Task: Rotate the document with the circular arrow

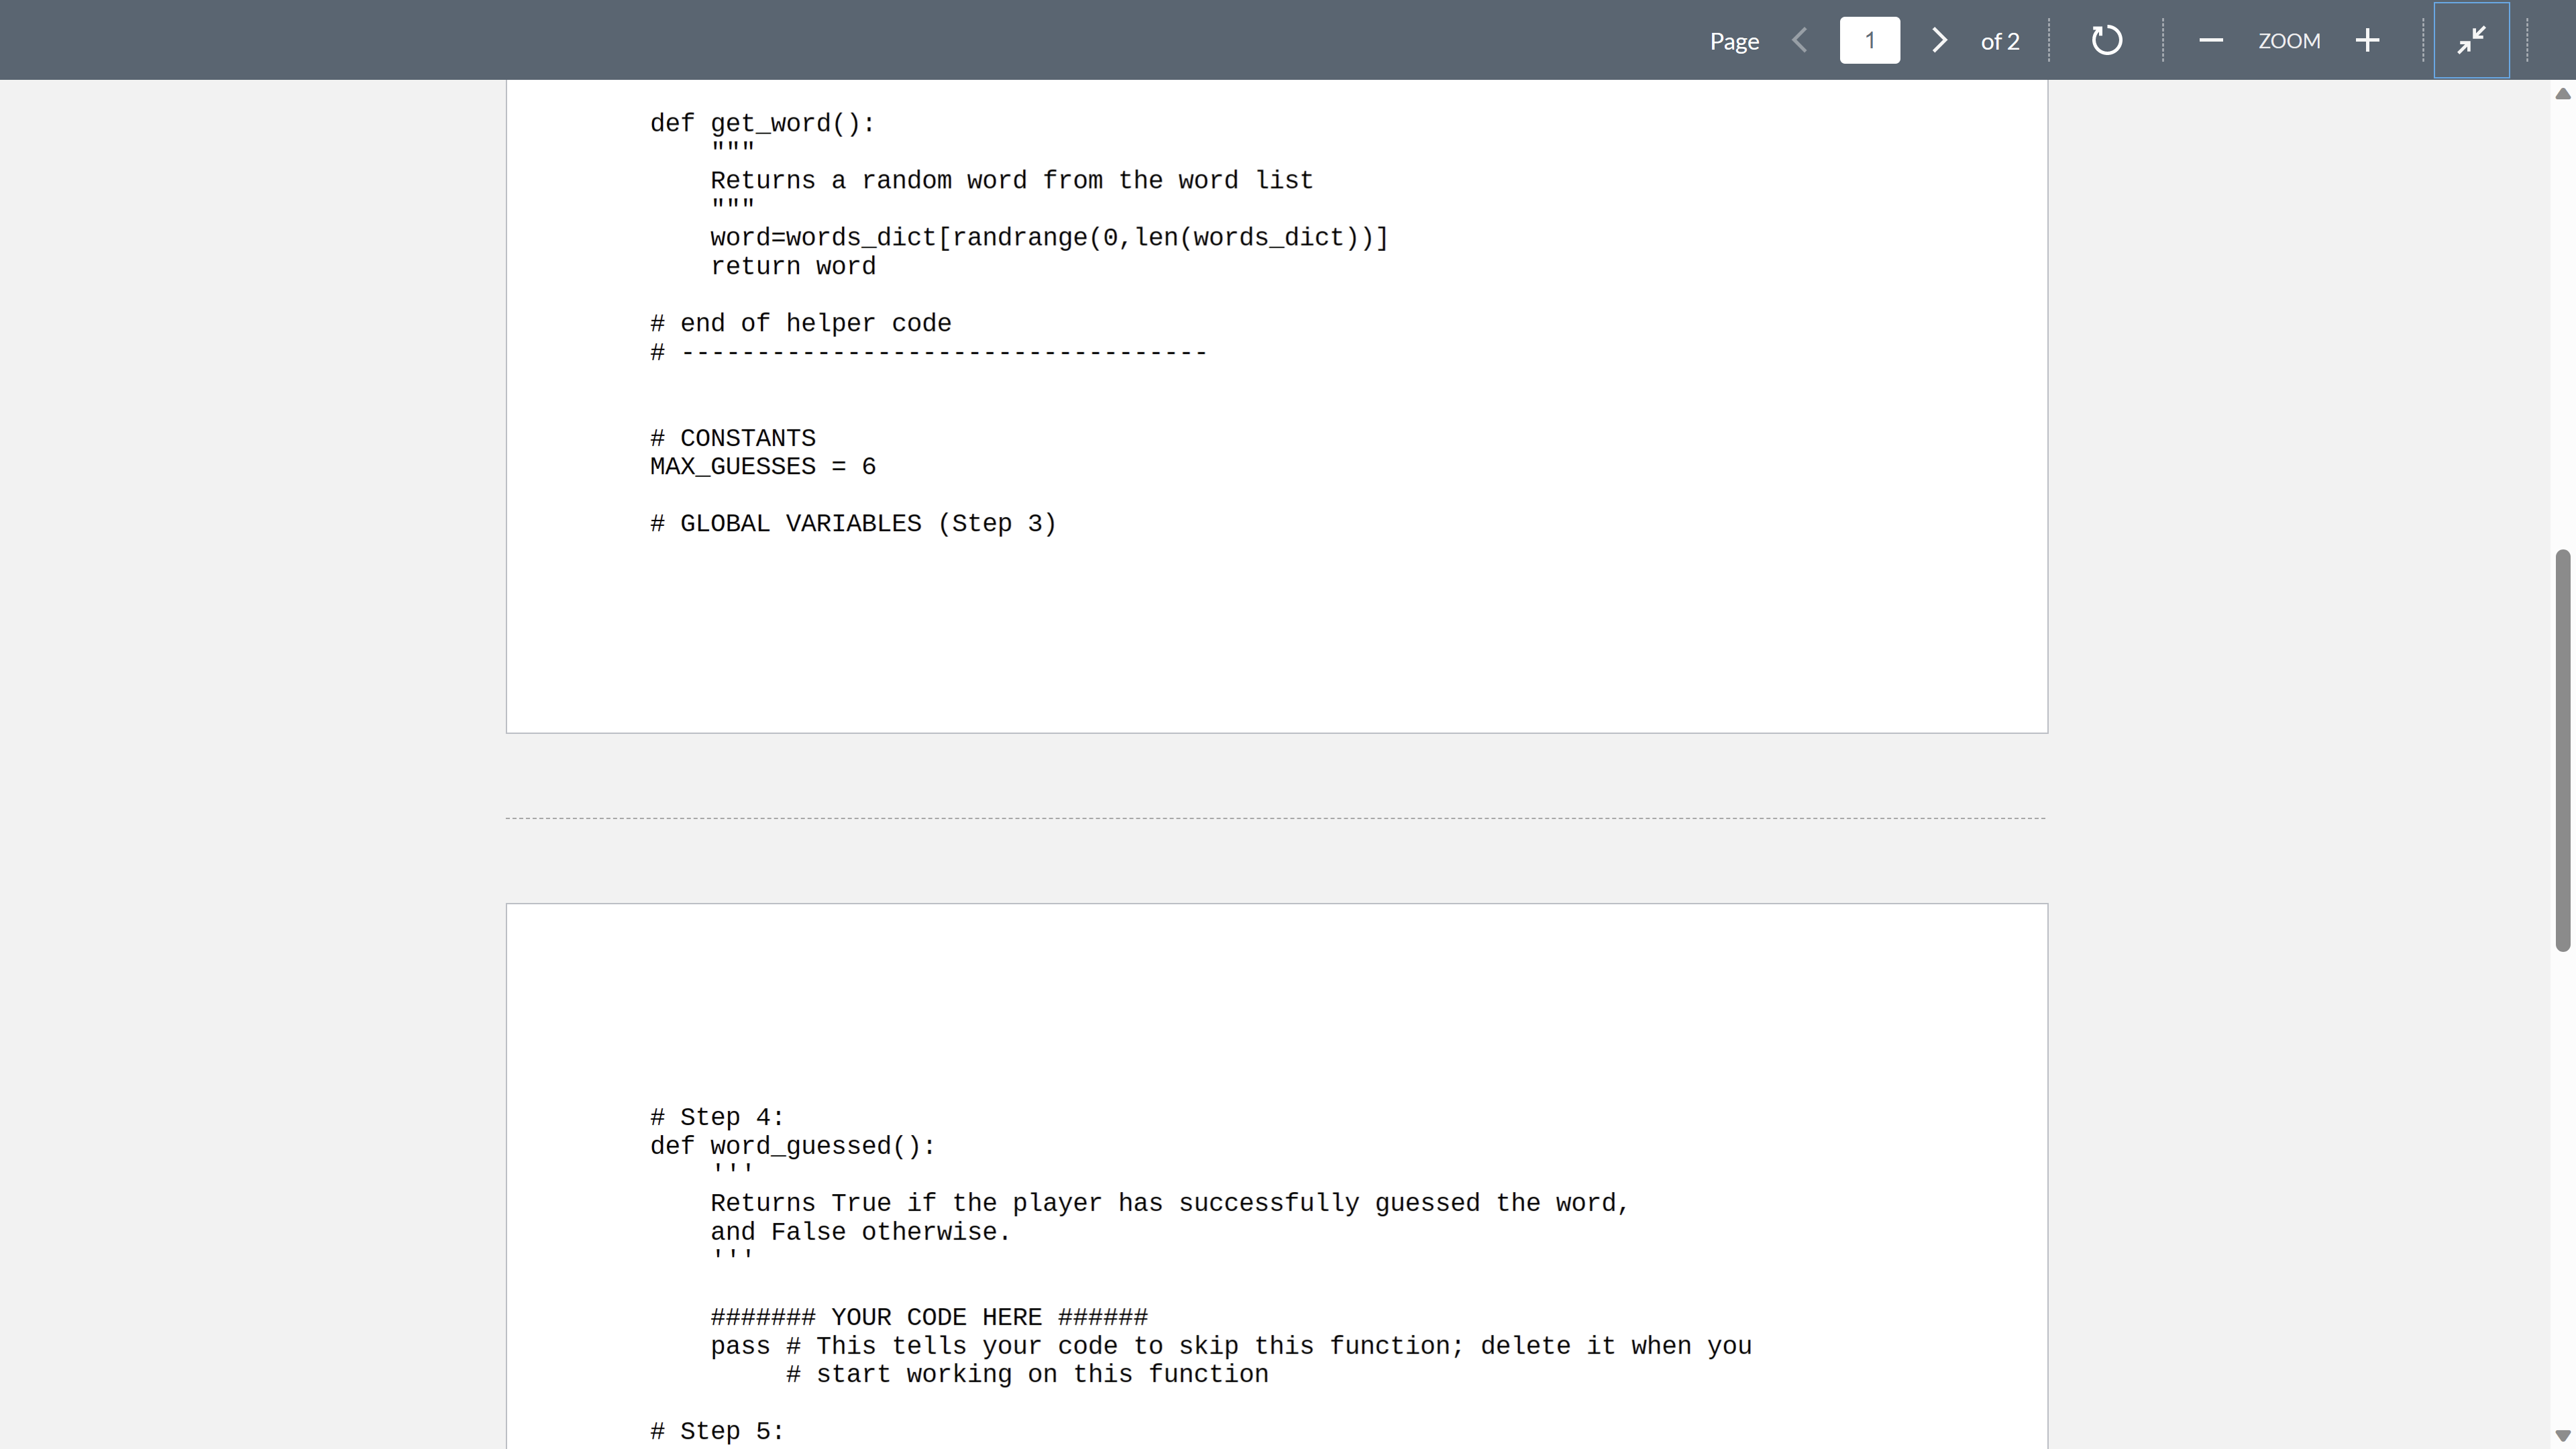Action: (x=2107, y=40)
